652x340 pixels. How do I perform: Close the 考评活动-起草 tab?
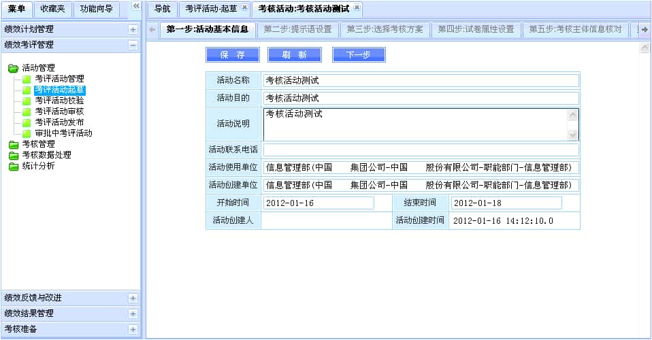(x=244, y=8)
